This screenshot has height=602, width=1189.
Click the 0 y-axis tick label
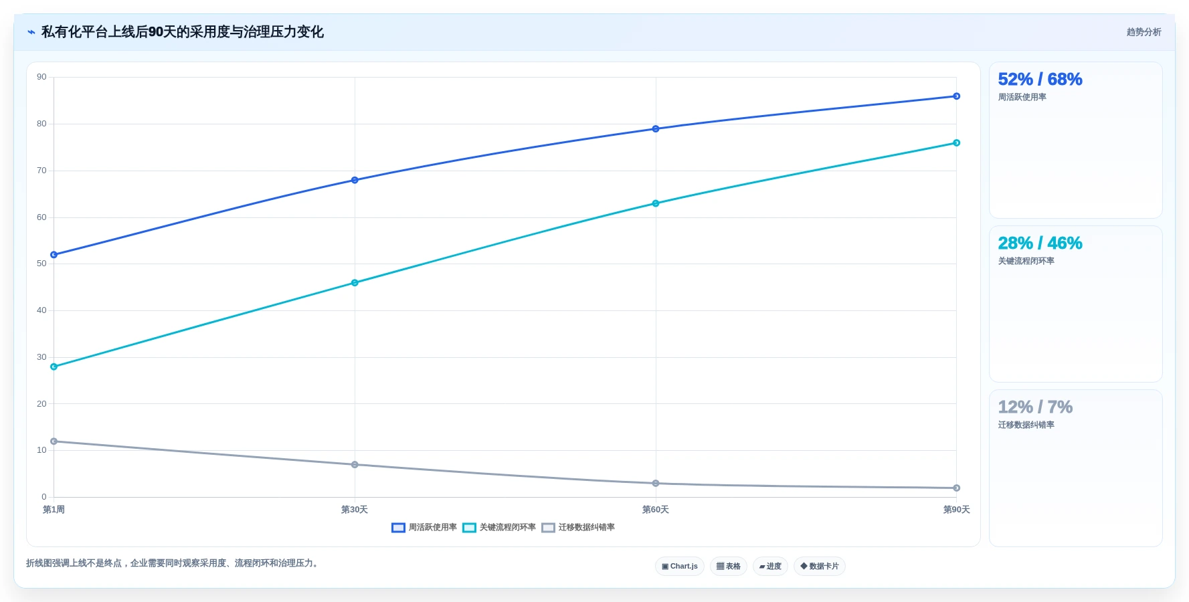pos(44,497)
